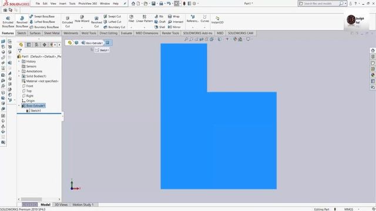Select the Boundary Boss/Base tool
The width and height of the screenshot is (376, 211).
click(44, 27)
